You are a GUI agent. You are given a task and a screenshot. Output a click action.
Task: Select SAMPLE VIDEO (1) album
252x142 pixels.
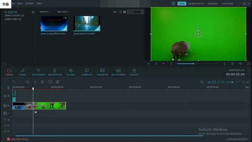coord(13,19)
